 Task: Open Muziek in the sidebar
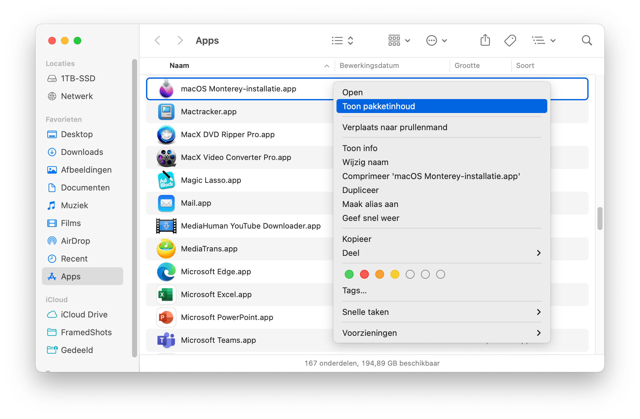click(83, 205)
